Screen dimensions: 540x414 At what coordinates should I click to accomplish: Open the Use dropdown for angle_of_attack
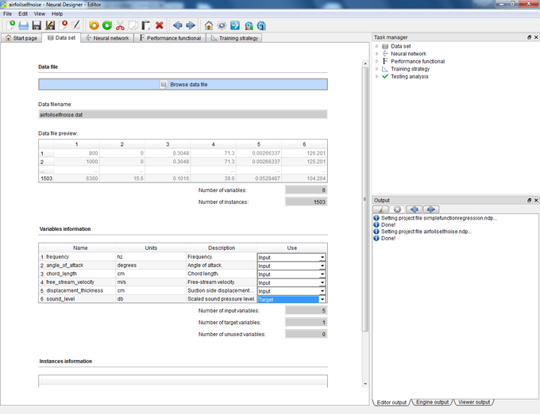[x=322, y=266]
